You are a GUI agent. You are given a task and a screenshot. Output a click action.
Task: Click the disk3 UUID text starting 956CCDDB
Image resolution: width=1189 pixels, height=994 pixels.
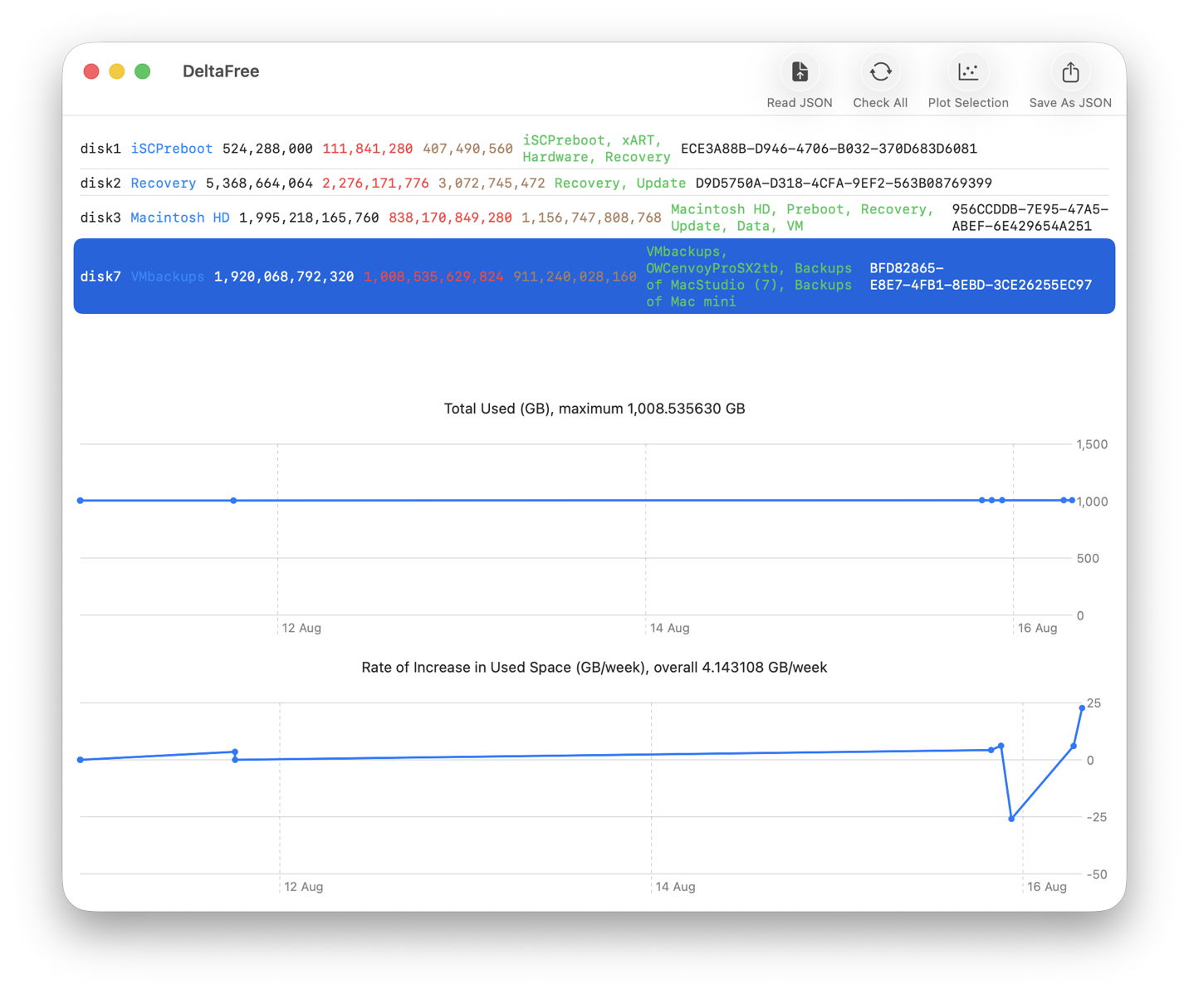[1030, 218]
